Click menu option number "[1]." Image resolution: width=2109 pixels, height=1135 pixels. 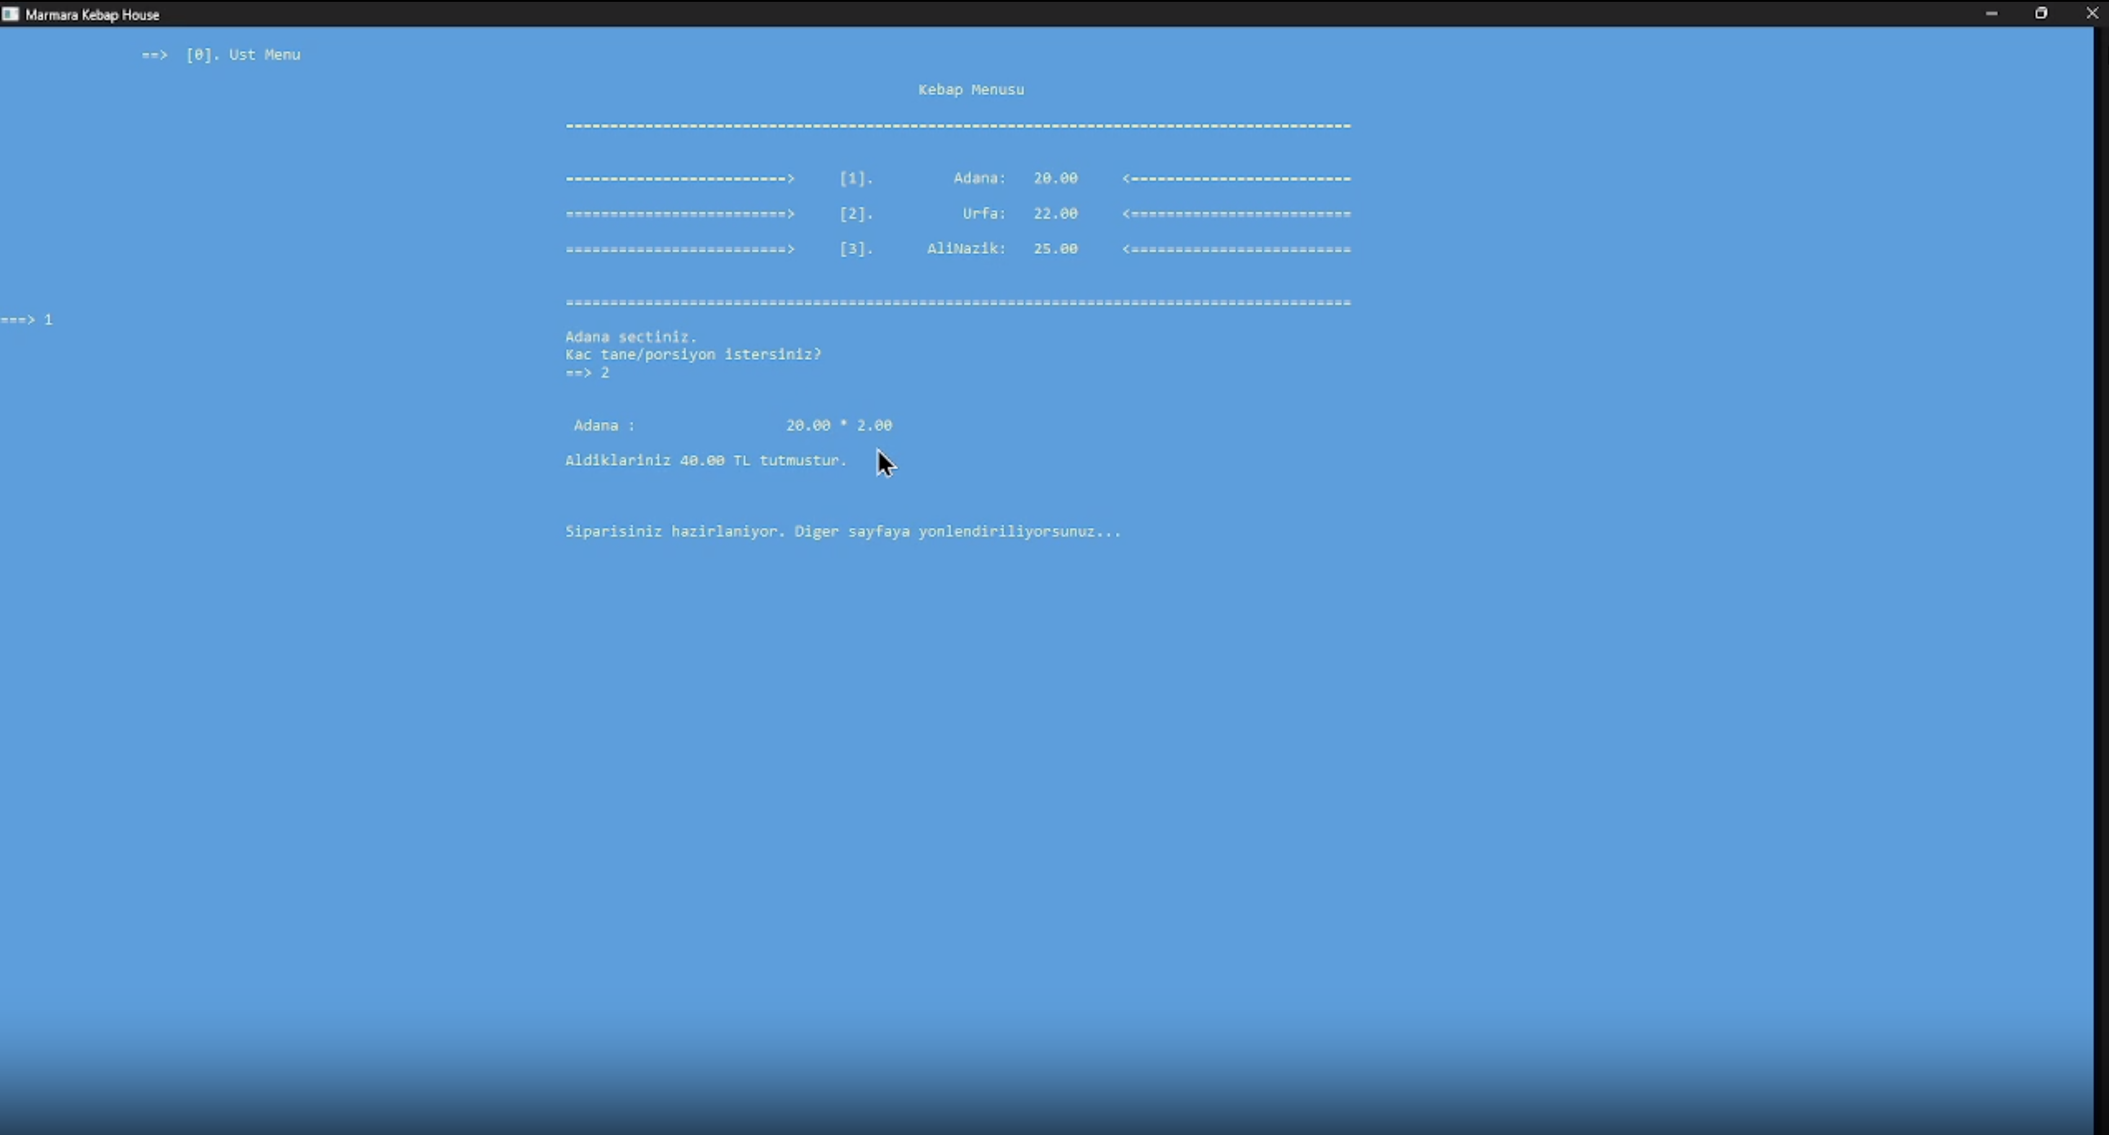856,178
